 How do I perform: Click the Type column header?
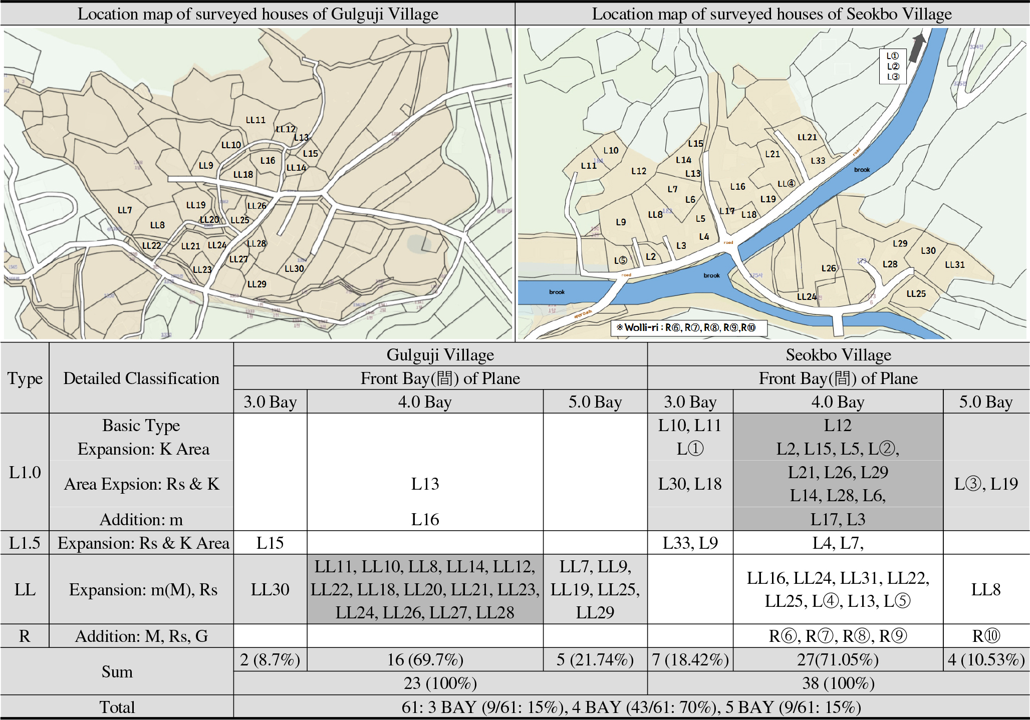(x=25, y=379)
